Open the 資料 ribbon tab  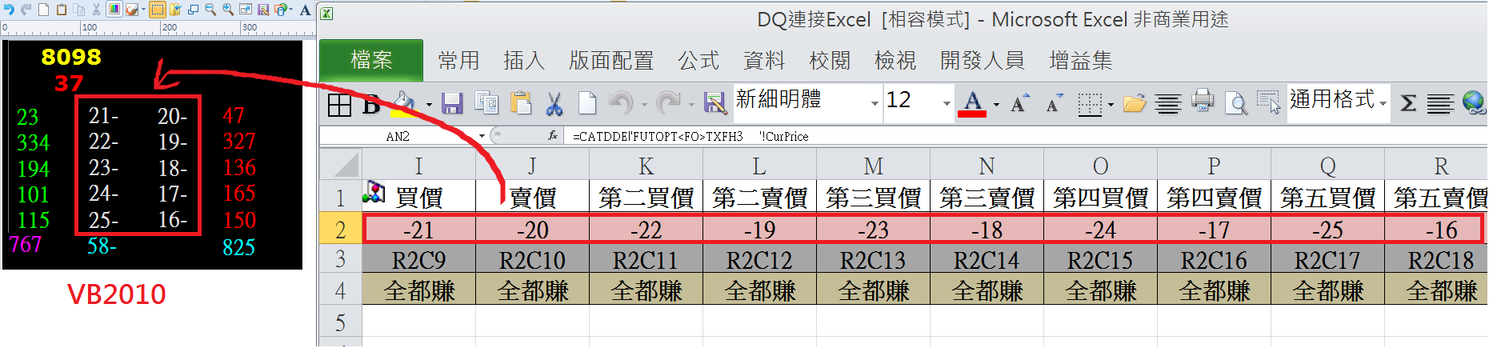pyautogui.click(x=764, y=60)
